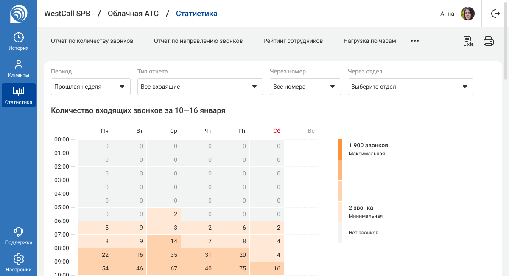The width and height of the screenshot is (509, 276).
Task: Print the report with printer icon
Action: point(489,41)
